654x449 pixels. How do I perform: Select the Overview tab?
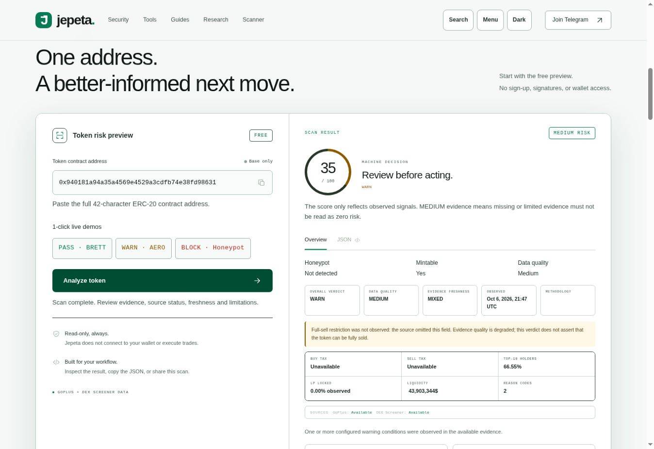[316, 240]
